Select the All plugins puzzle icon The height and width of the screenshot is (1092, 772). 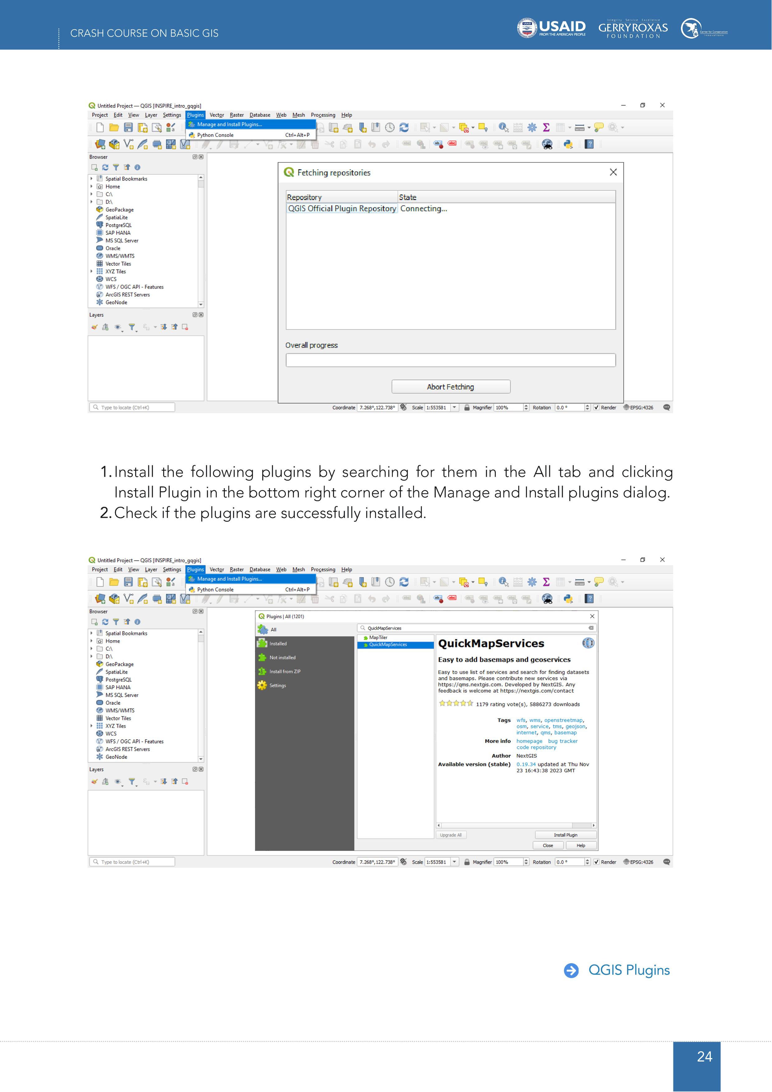pyautogui.click(x=263, y=630)
